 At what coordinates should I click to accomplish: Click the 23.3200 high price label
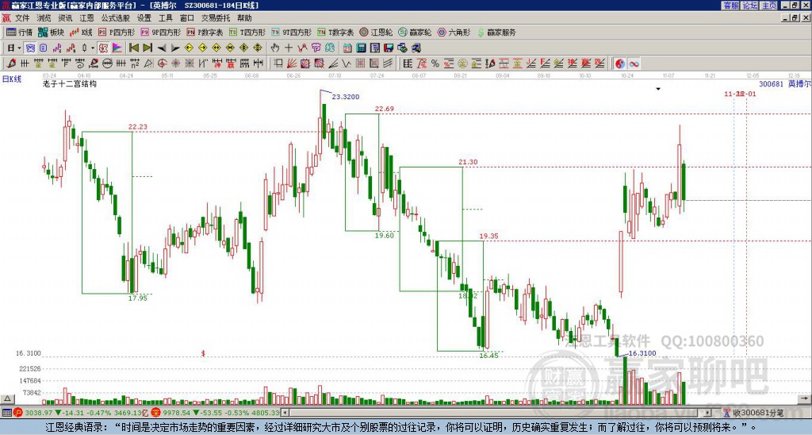(346, 96)
